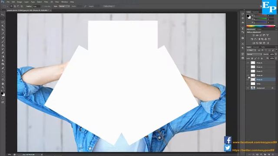The image size is (278, 156).
Task: Select the Crop tool
Action: coord(3,30)
